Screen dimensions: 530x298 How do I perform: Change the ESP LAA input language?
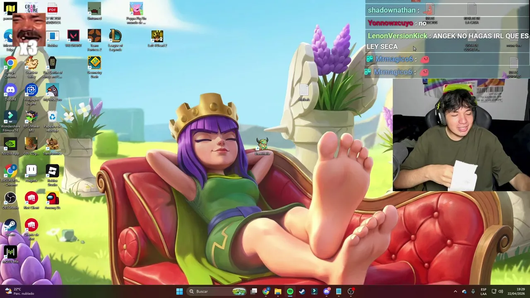pos(484,291)
